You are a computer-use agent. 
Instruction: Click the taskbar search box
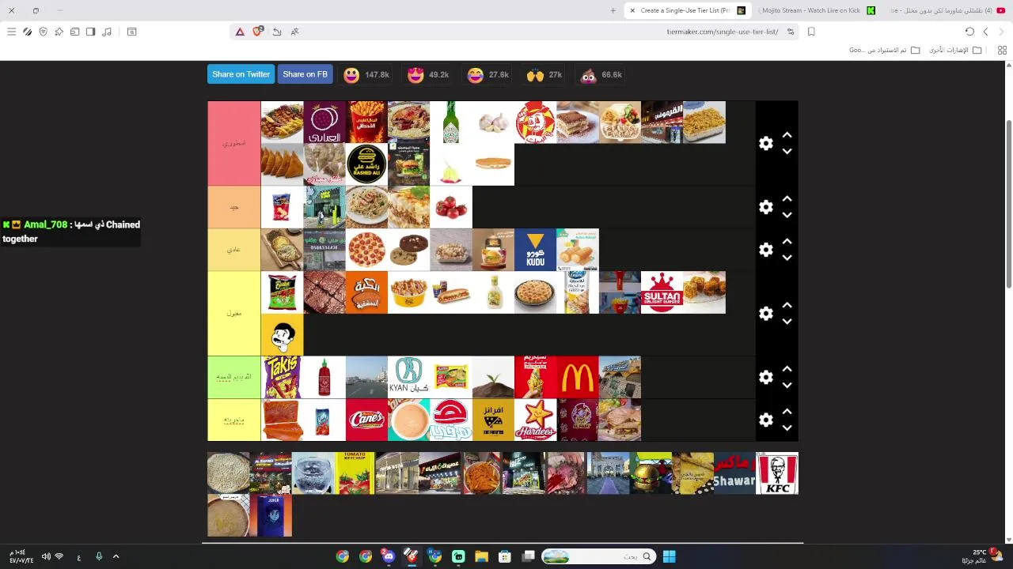pos(598,556)
